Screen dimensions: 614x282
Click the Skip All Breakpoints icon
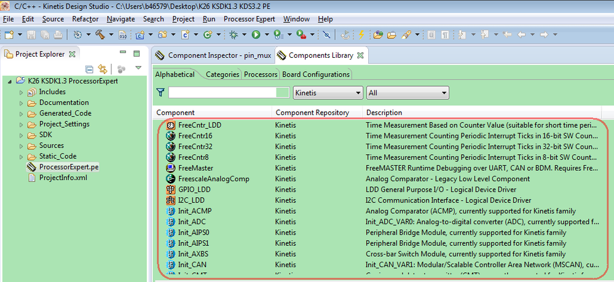click(x=326, y=35)
